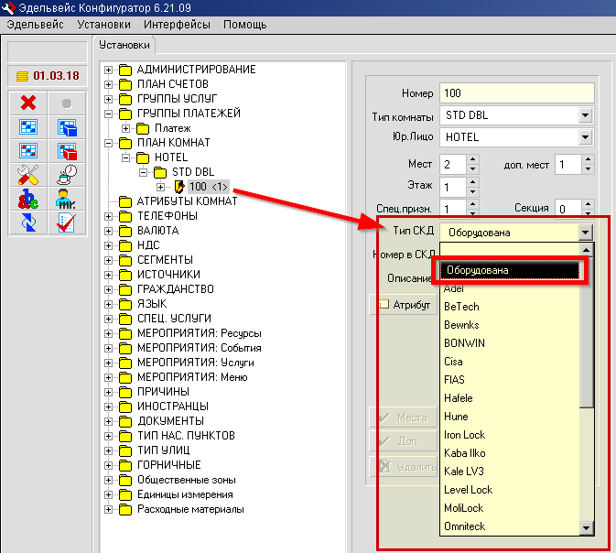Click the grid with blue cube icon
Image resolution: width=616 pixels, height=553 pixels.
(x=67, y=127)
